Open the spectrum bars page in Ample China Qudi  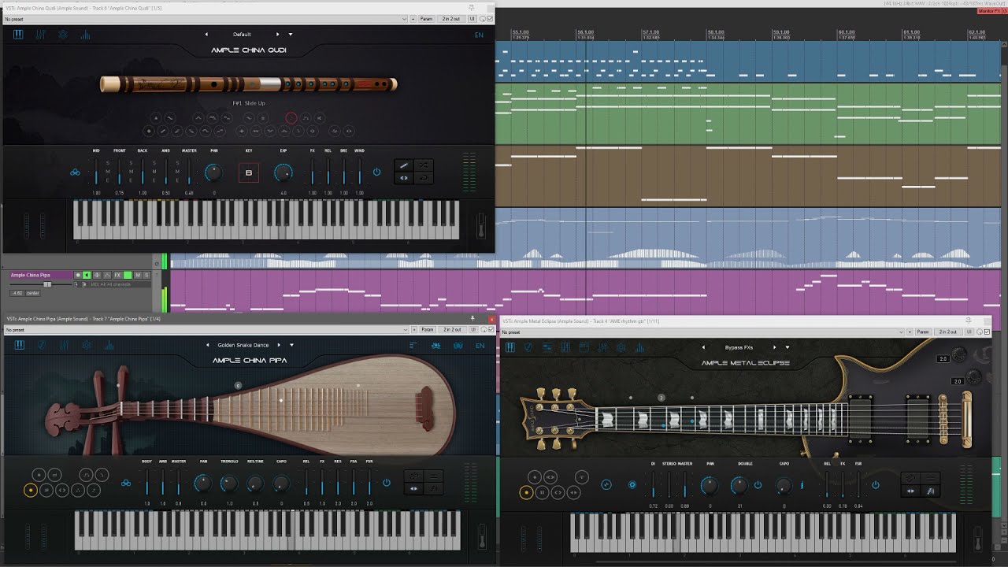pyautogui.click(x=85, y=35)
